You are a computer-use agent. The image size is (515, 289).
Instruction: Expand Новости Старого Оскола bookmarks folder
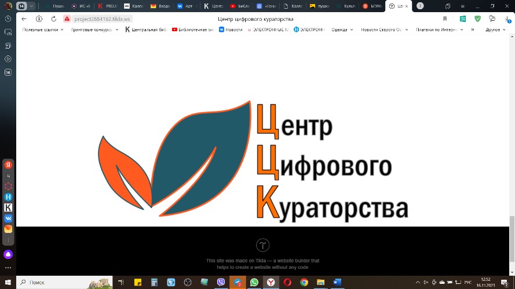tap(384, 29)
